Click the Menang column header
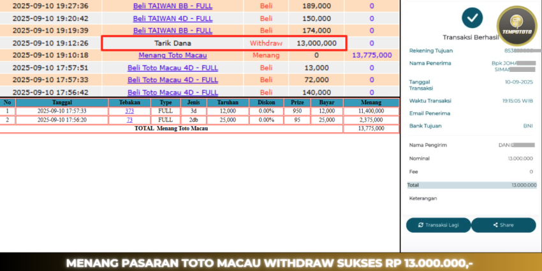542x271 pixels. [371, 102]
